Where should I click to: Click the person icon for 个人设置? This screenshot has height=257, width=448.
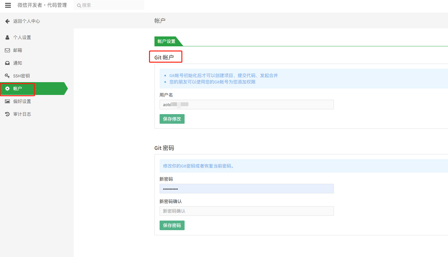point(7,37)
